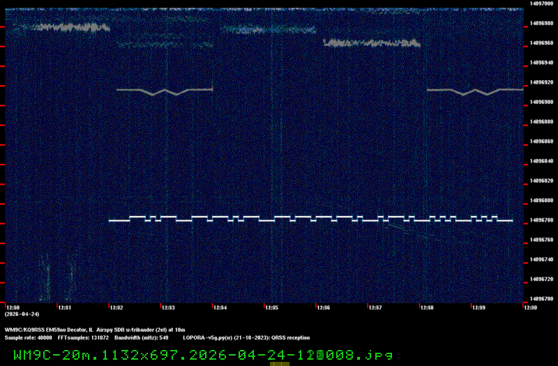Pick the 12:03 time tick label
Viewport: 558px width, 366px height.
pyautogui.click(x=168, y=307)
